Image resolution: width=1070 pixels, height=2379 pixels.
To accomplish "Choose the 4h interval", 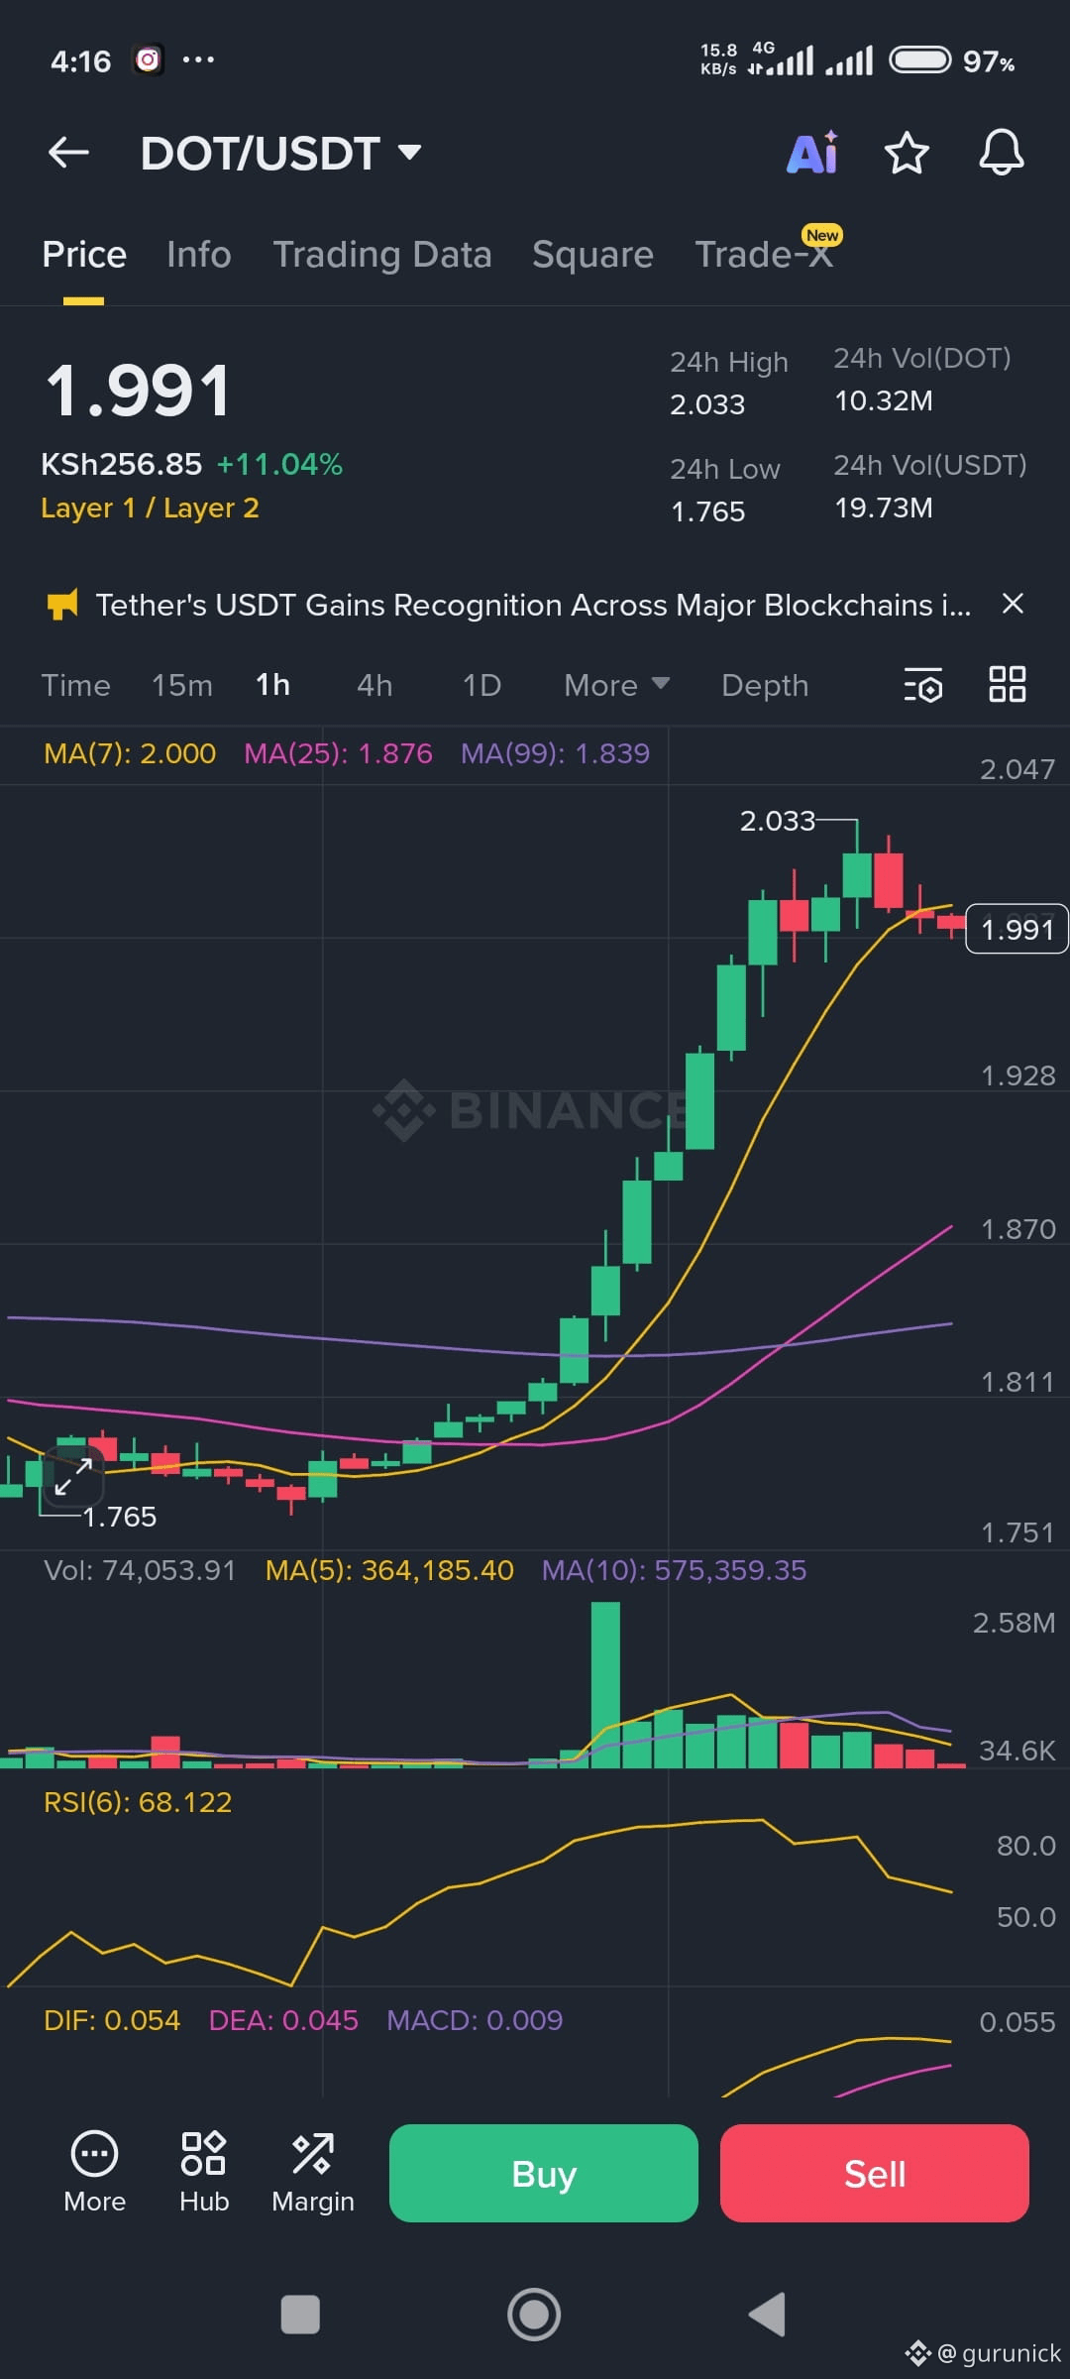I will pos(374,685).
